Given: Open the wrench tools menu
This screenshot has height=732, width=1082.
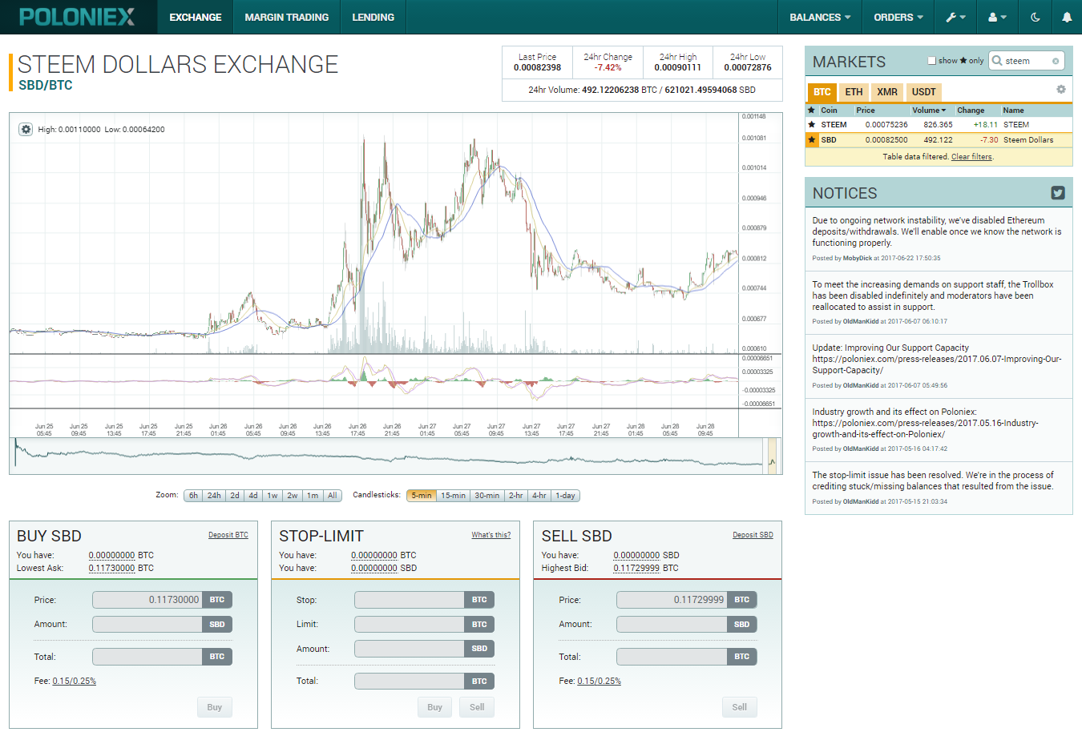Looking at the screenshot, I should point(955,17).
